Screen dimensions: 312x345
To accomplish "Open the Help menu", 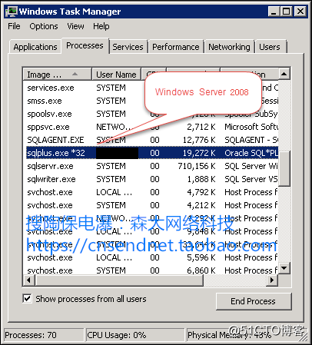I will click(x=101, y=26).
